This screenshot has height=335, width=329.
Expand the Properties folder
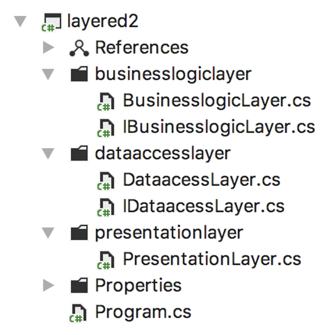coord(48,286)
